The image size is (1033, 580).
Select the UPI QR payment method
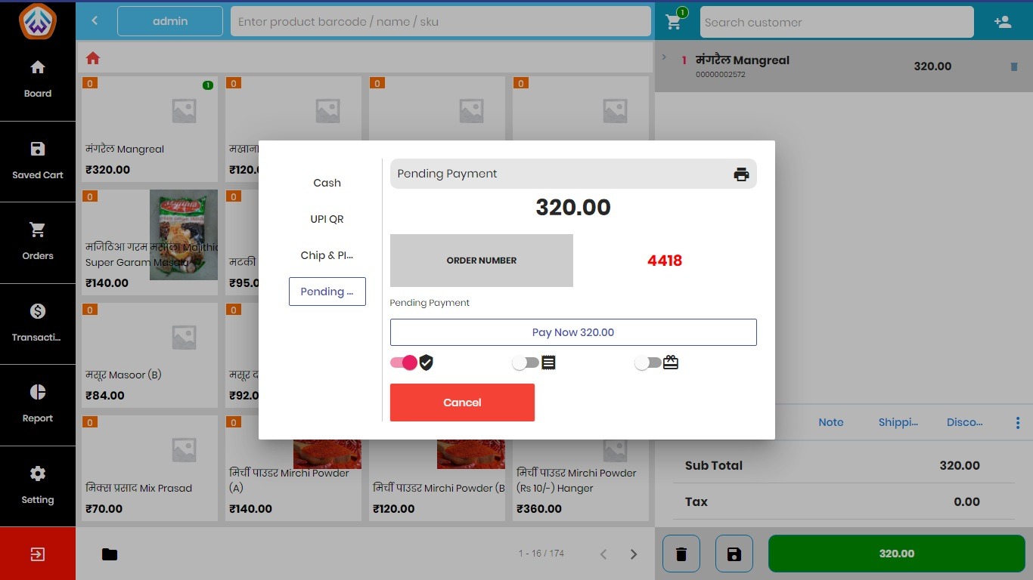[x=327, y=219]
